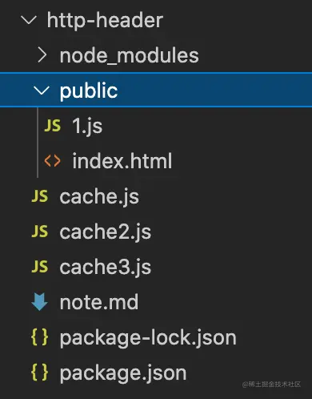Click the JS icon beside 1.js

pos(53,126)
